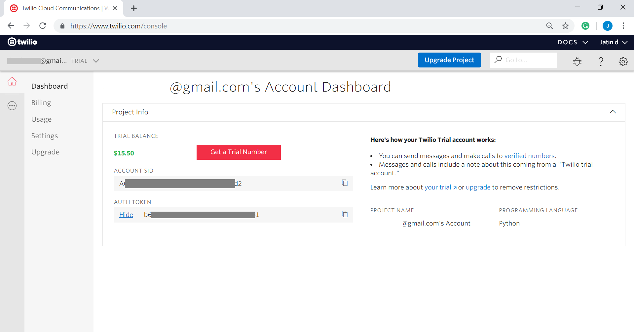Focus the Go to search field
Image resolution: width=635 pixels, height=332 pixels.
[x=523, y=60]
